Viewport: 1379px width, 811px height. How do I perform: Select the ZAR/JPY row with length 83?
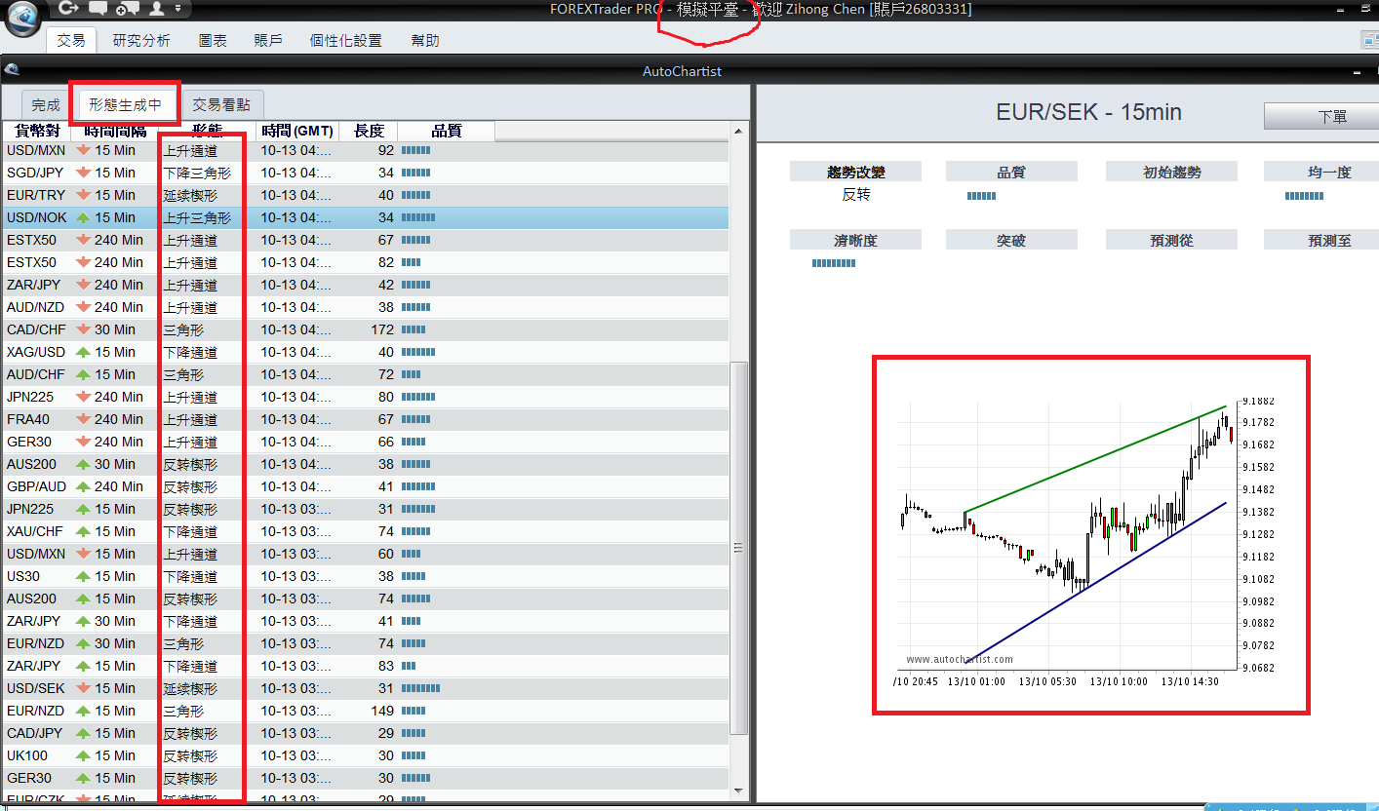[366, 666]
